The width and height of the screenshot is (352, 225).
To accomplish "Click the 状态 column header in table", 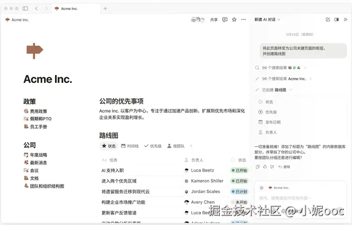I will click(239, 160).
